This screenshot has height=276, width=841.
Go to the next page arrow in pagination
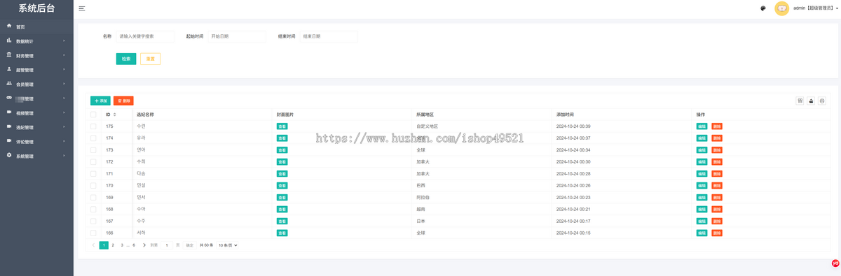tap(144, 245)
